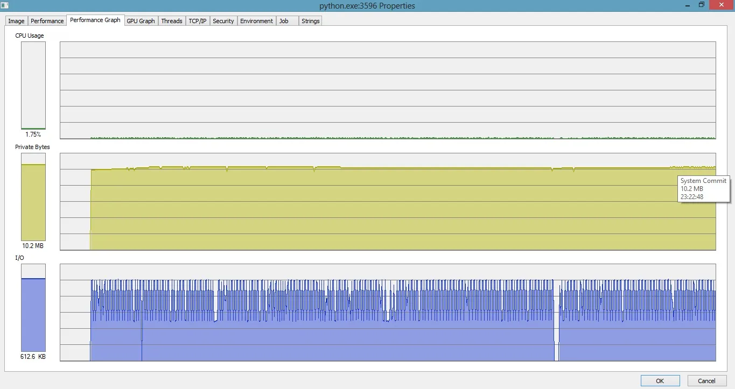The height and width of the screenshot is (389, 735).
Task: Minimize the Properties window
Action: pos(688,5)
